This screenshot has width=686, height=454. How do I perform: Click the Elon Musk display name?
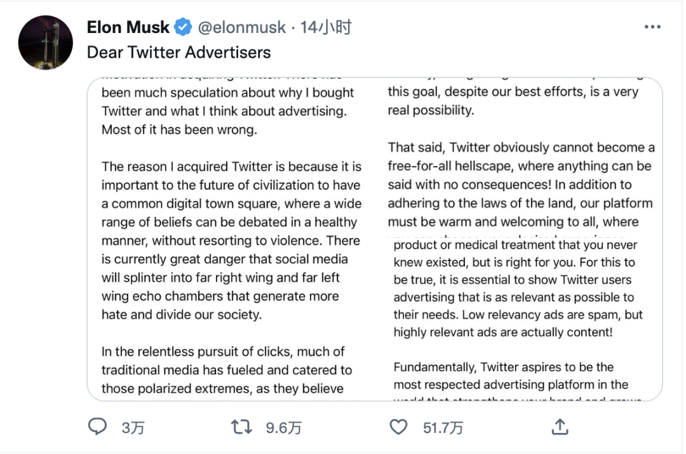tap(128, 27)
